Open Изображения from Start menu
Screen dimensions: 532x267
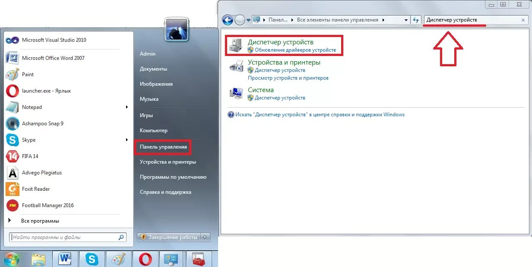(x=156, y=84)
